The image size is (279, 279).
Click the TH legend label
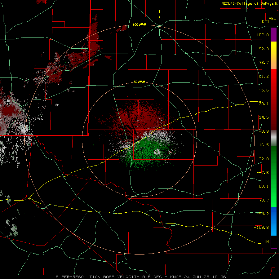coord(266,241)
